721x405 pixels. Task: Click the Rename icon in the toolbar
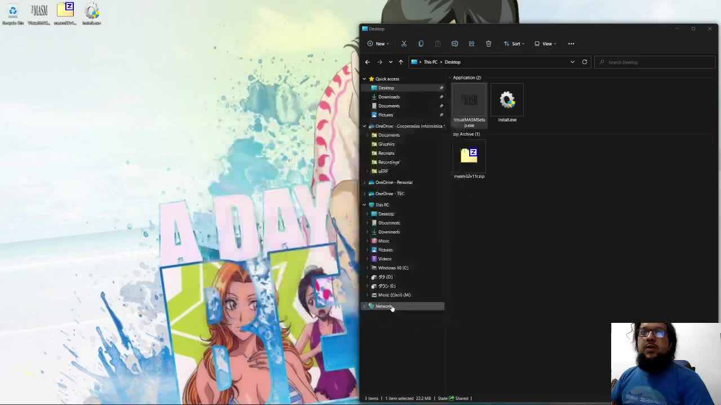tap(455, 44)
